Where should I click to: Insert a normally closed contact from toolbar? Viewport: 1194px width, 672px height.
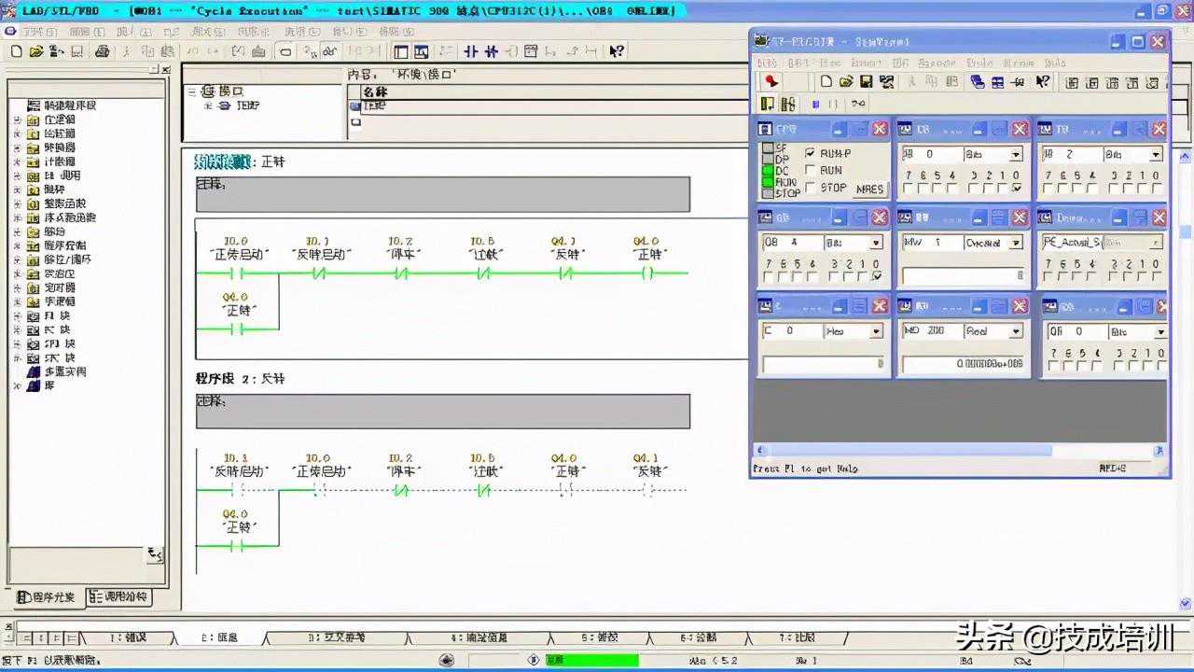(492, 51)
